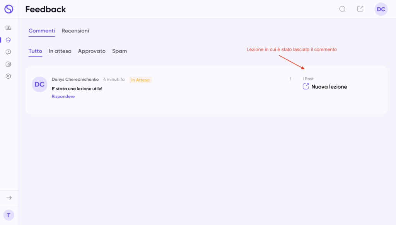The width and height of the screenshot is (396, 225).
Task: Open the DC user profile menu in header
Action: click(x=381, y=9)
